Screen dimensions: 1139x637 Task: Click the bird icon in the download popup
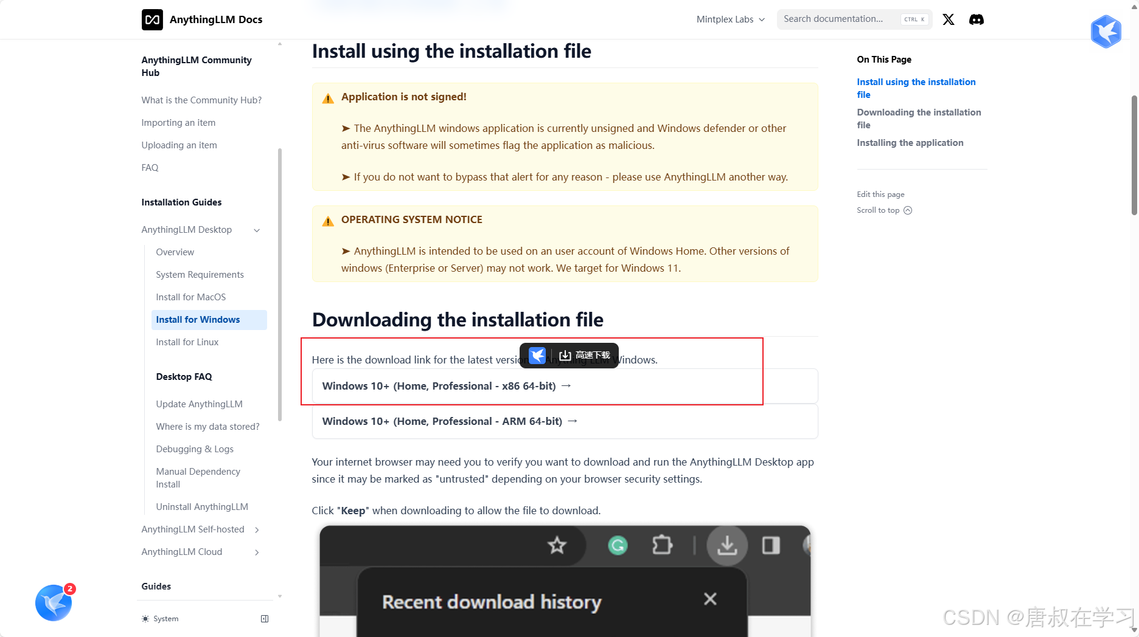[x=537, y=356]
